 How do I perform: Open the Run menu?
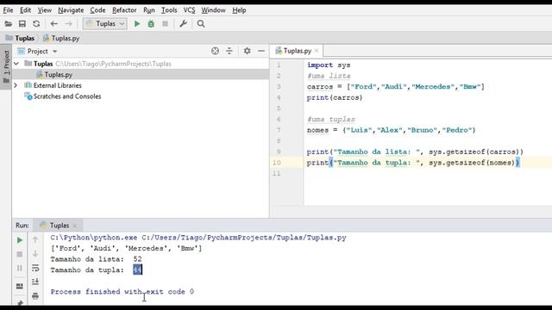[149, 10]
